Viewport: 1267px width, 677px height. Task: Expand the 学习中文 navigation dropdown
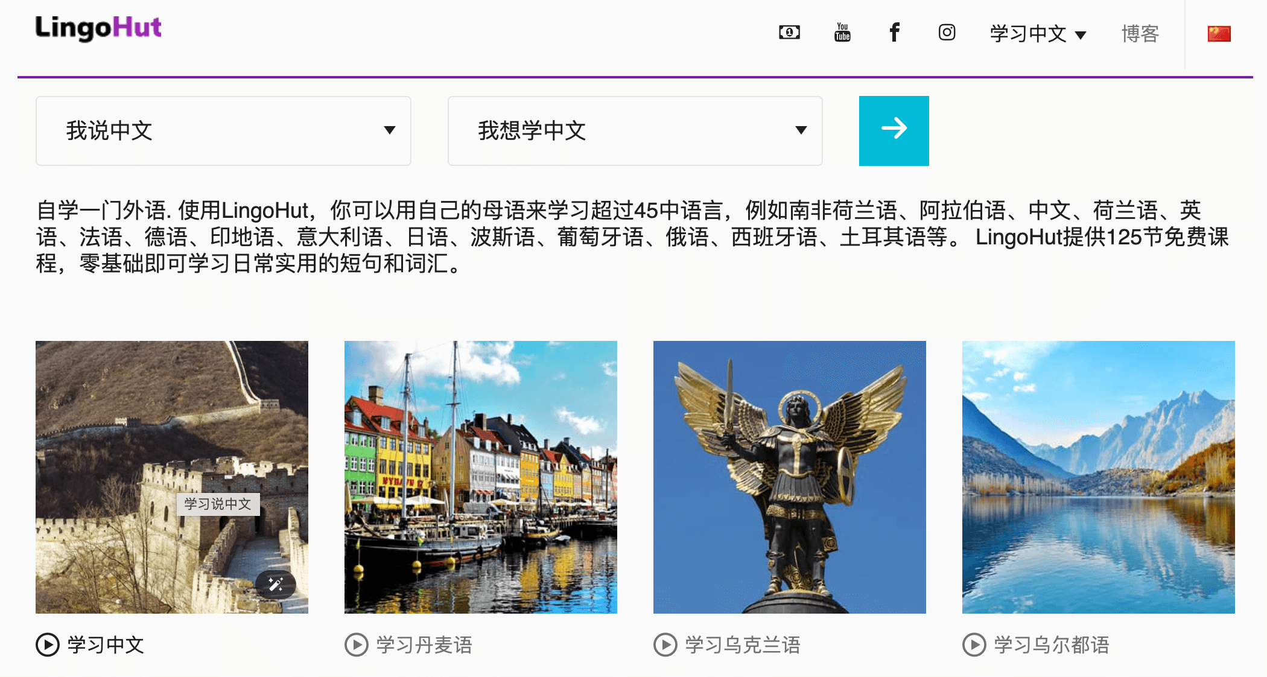coord(1038,34)
